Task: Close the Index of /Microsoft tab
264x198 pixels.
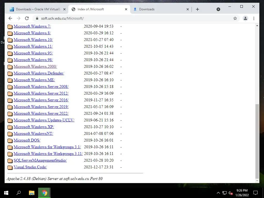Action: tap(126, 9)
